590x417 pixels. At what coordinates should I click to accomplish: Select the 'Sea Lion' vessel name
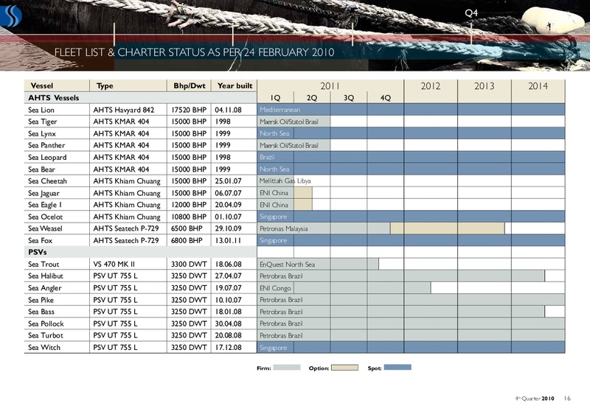click(x=41, y=110)
